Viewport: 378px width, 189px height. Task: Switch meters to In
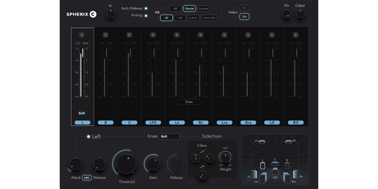tap(245, 8)
